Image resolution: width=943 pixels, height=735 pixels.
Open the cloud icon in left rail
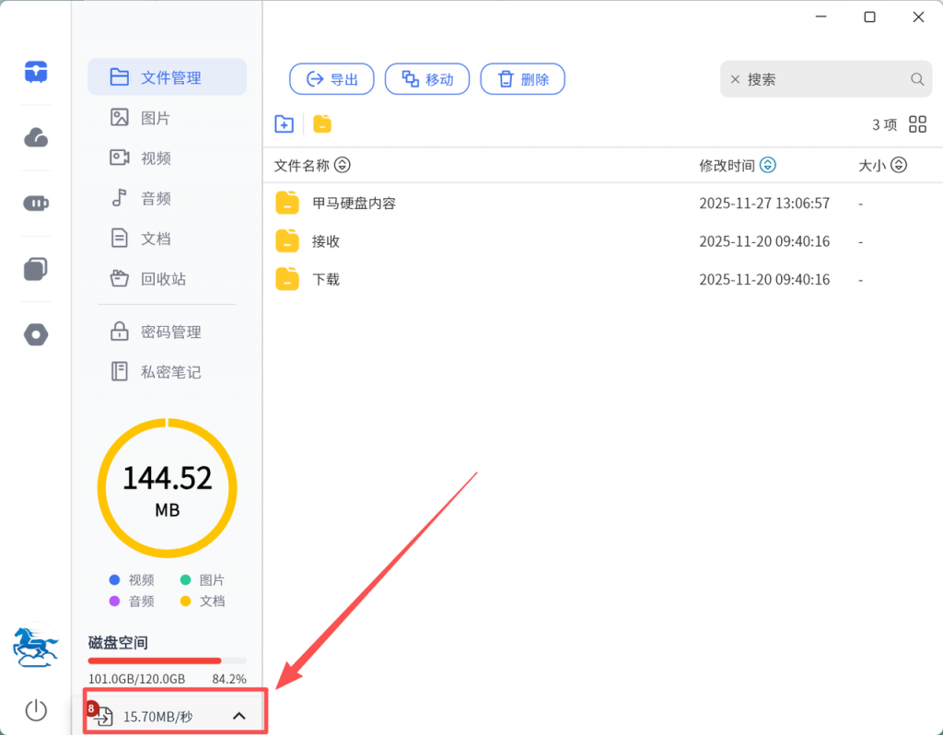point(36,138)
